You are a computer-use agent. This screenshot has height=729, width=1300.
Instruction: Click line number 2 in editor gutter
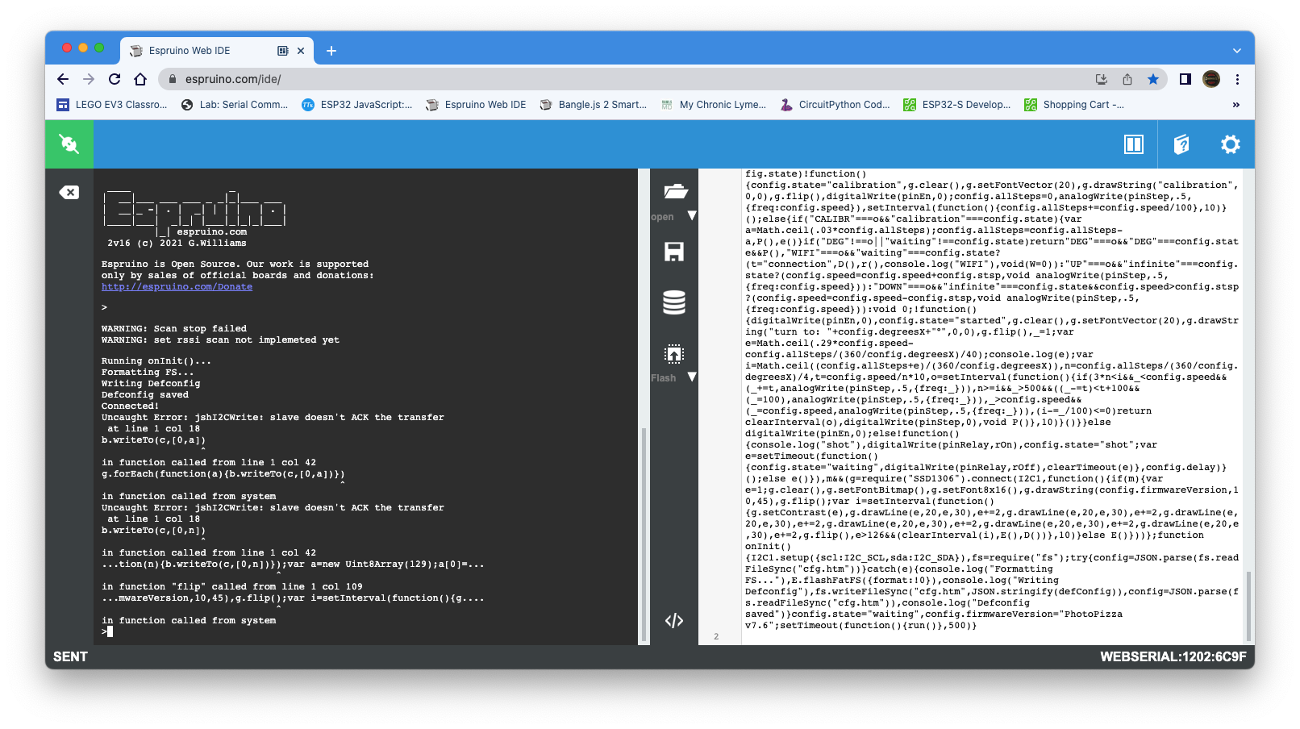716,636
